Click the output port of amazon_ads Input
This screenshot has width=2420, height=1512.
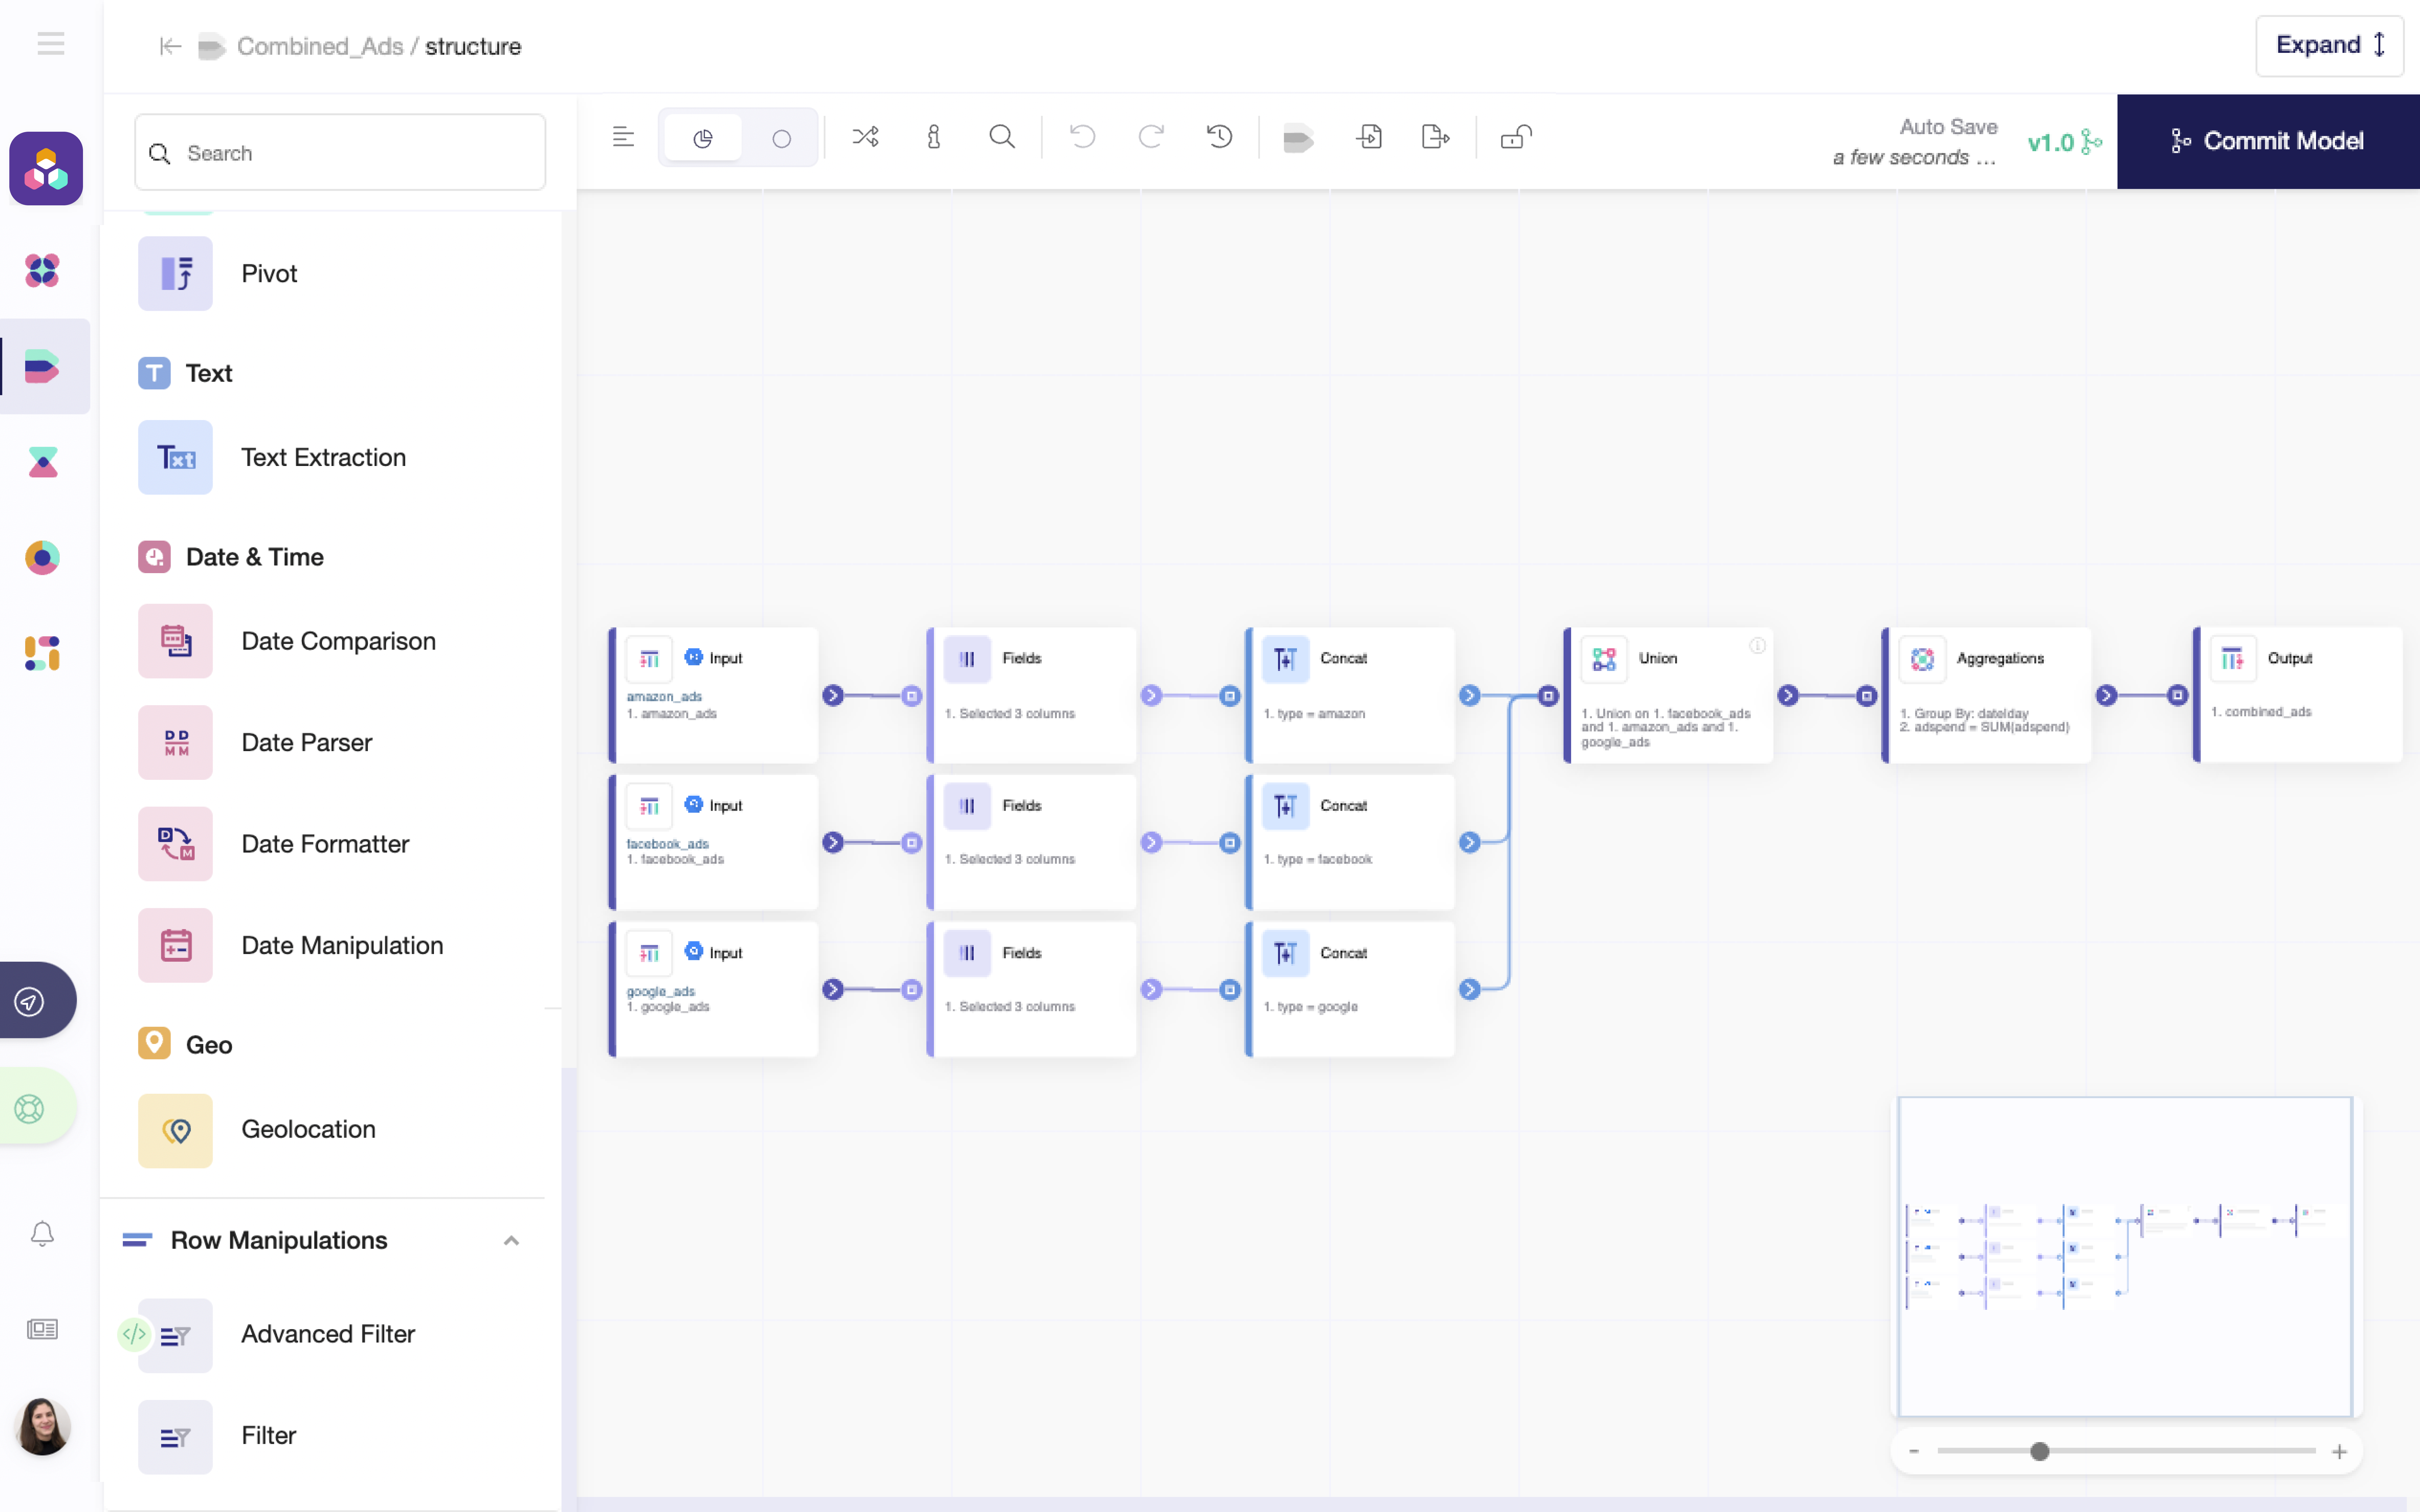tap(833, 695)
